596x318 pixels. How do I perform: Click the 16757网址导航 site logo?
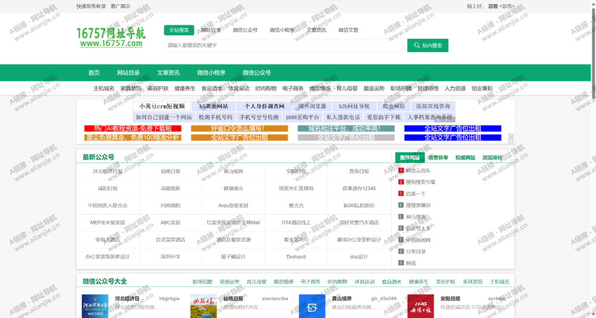click(x=111, y=37)
